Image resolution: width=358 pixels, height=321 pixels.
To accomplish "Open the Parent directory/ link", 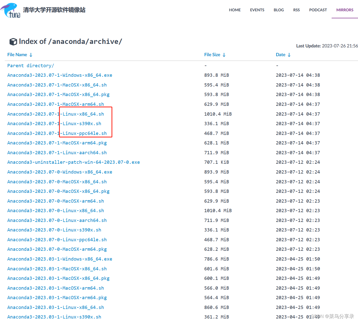I will click(x=31, y=66).
